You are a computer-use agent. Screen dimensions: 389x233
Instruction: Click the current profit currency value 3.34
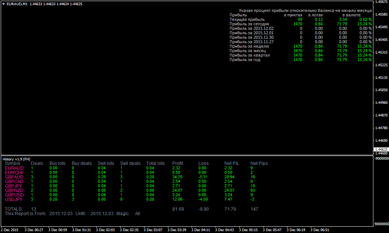(343, 19)
